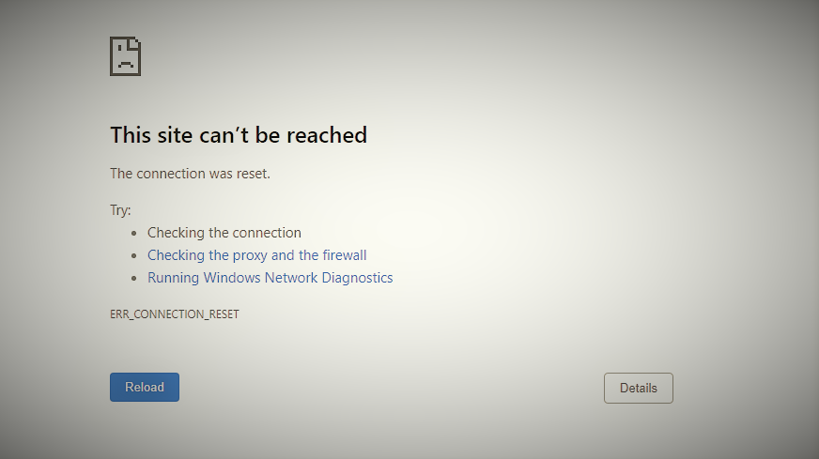Click the frowning mouth on the error icon
This screenshot has height=459, width=819.
pyautogui.click(x=125, y=65)
